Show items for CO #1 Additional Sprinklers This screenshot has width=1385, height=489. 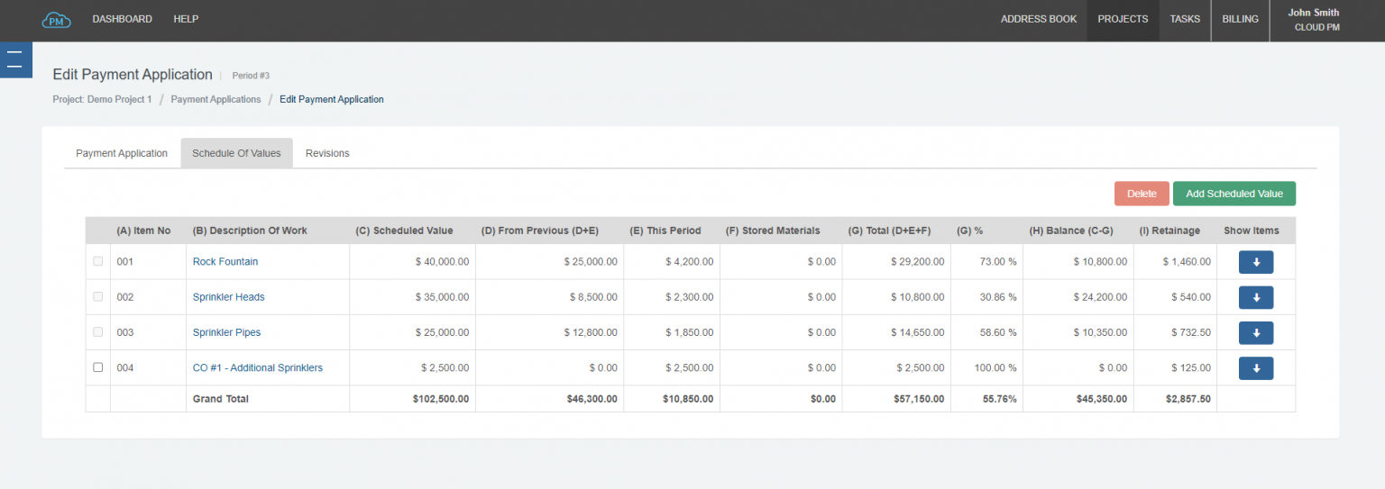[x=1255, y=368]
